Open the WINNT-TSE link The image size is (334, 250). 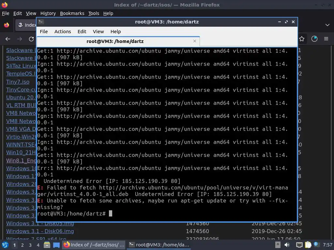21,145
